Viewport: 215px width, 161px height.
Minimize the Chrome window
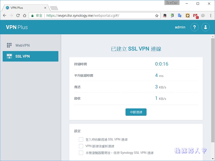tap(187, 3)
